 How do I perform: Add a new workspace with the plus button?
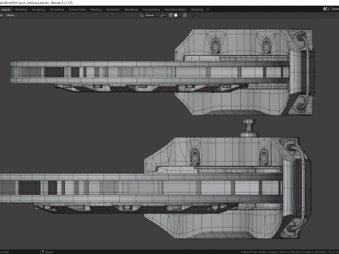tap(208, 10)
